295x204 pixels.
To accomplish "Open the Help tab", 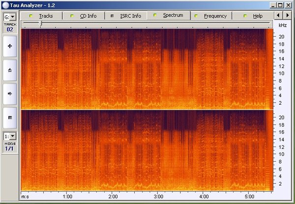I will tap(253, 16).
